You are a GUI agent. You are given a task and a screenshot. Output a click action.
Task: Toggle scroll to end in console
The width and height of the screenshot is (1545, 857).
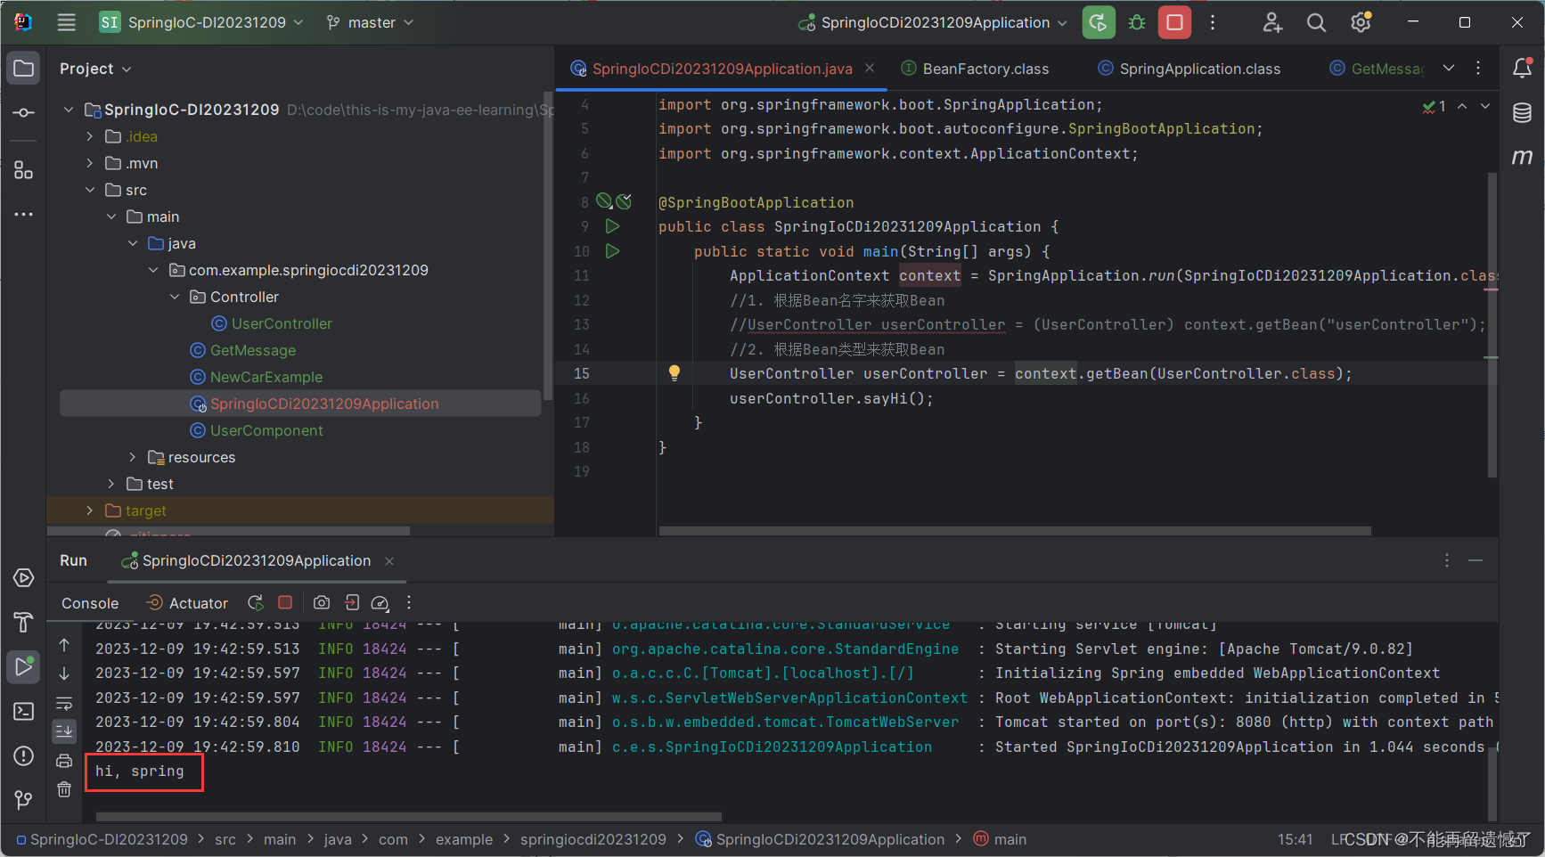[x=64, y=731]
